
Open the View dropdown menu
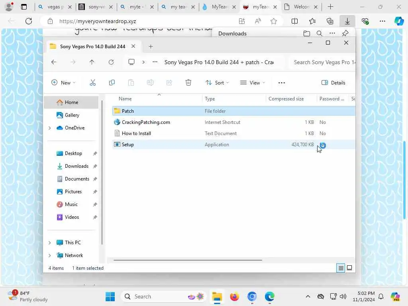click(252, 83)
